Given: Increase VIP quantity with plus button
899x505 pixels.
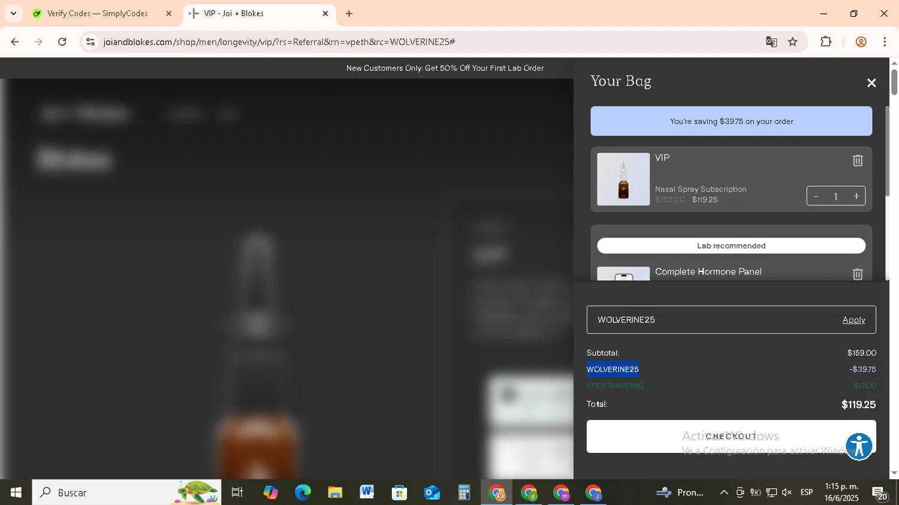Looking at the screenshot, I should click(x=856, y=196).
